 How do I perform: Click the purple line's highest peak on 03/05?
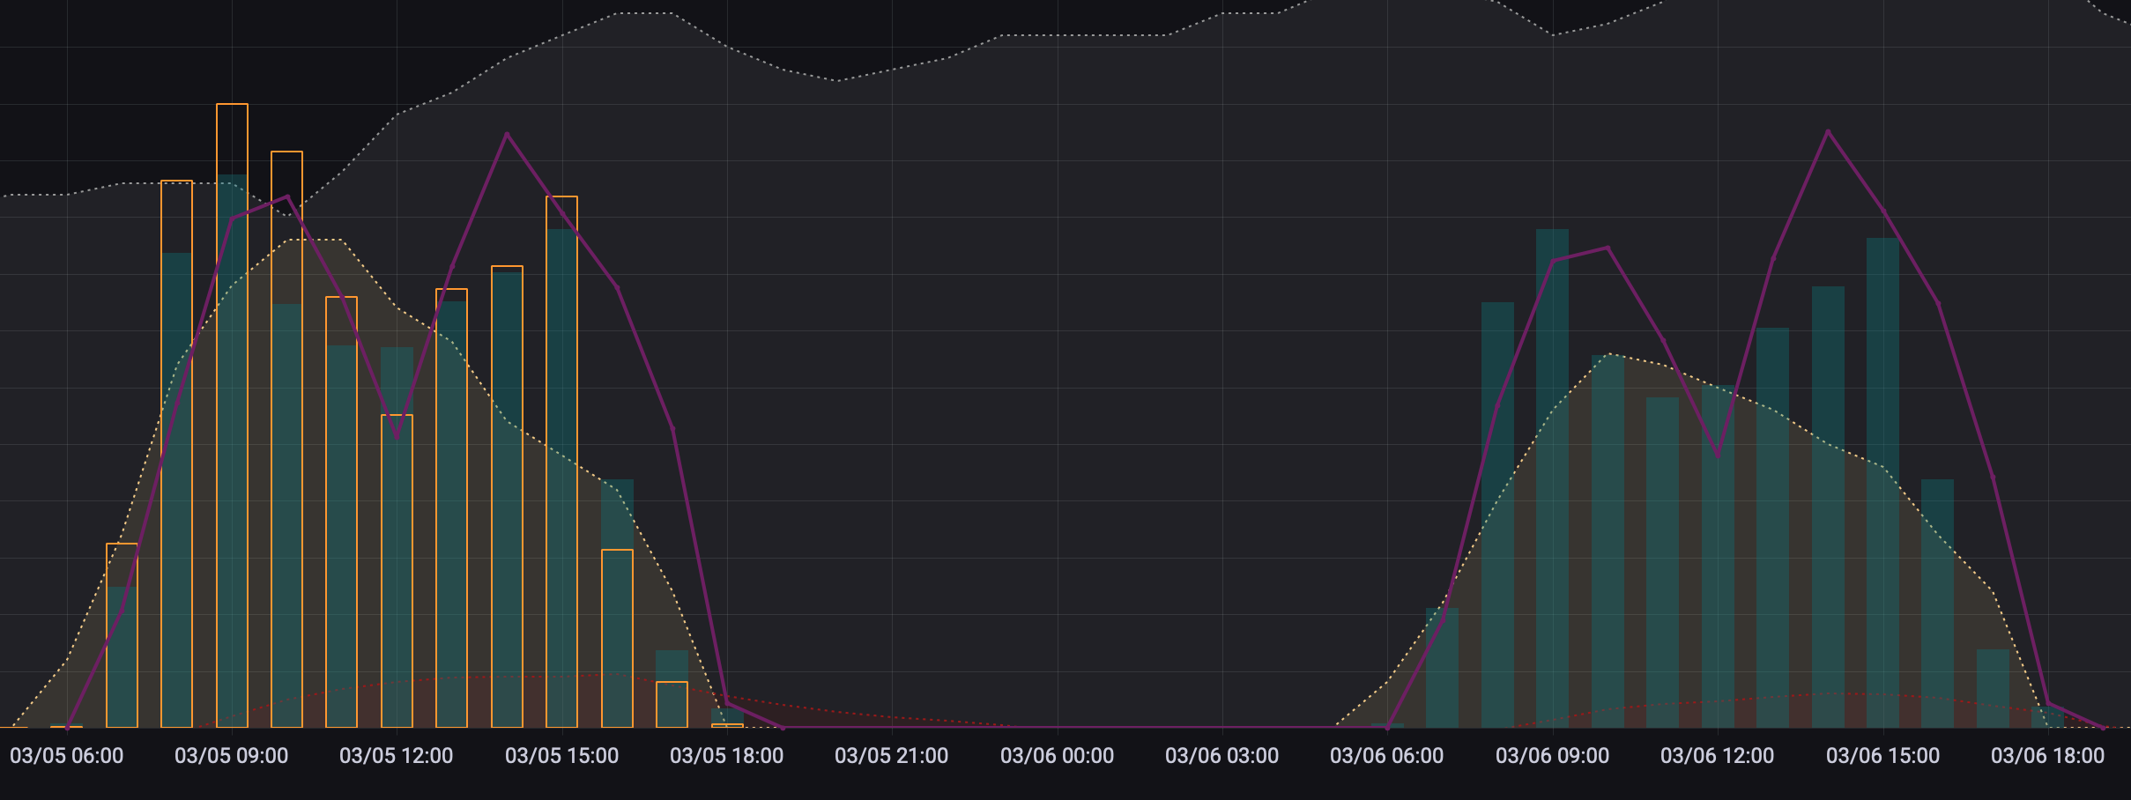(507, 134)
